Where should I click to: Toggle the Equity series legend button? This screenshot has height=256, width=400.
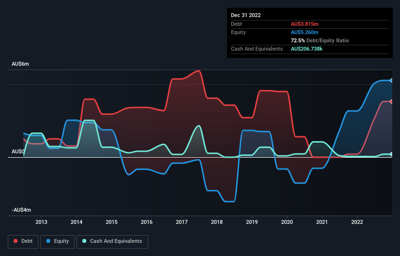click(57, 241)
